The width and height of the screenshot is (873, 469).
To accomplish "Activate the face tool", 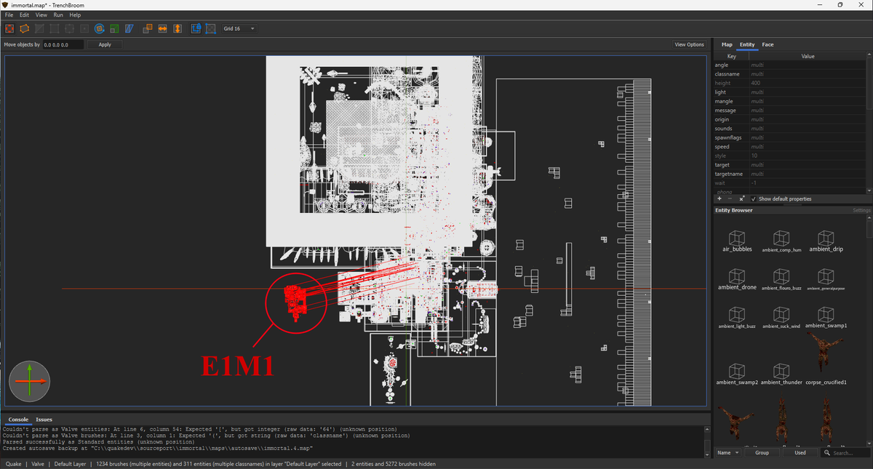I will tap(84, 28).
